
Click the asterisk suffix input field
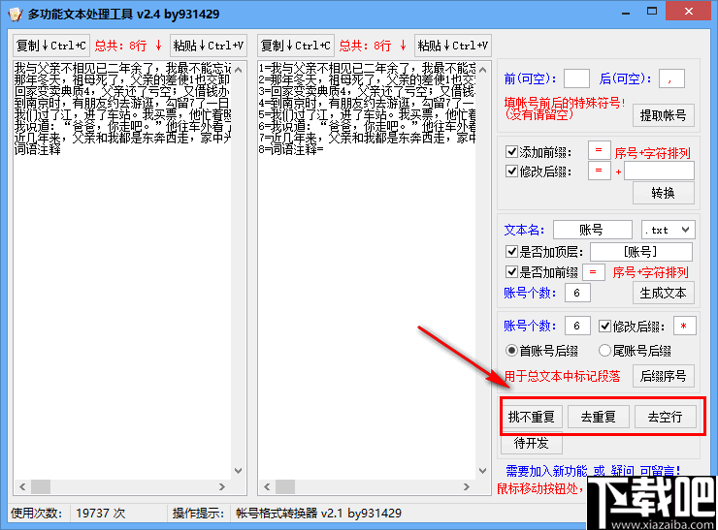685,326
